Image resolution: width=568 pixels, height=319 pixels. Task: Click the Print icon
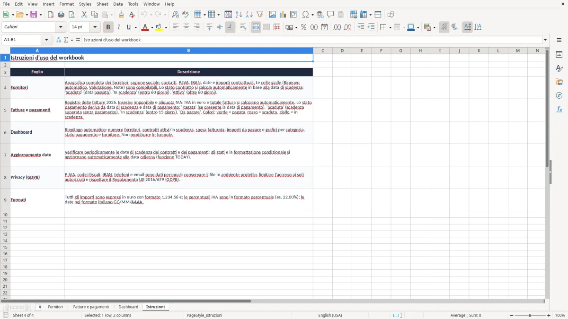click(61, 15)
